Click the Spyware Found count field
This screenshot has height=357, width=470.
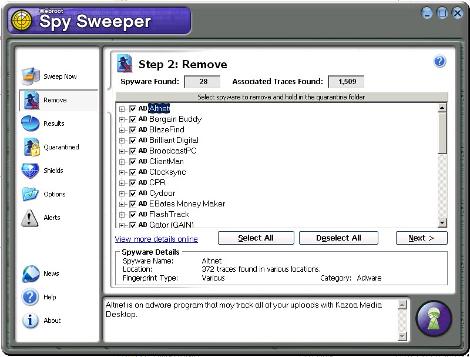[x=202, y=82]
